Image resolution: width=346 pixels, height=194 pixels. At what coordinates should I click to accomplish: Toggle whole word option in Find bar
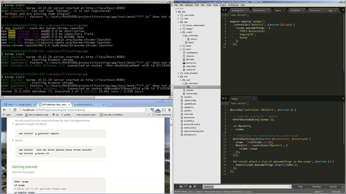pos(185,186)
